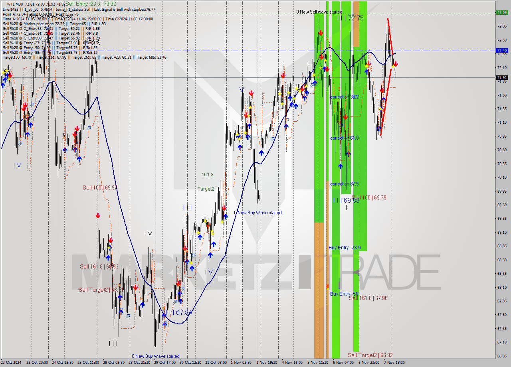Click the green 'Sell Entry -23.6 | 73.32' label
The image size is (511, 367).
[x=91, y=4]
